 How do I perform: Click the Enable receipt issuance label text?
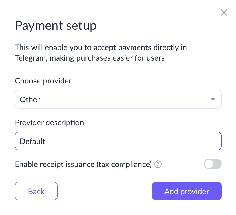(x=83, y=164)
